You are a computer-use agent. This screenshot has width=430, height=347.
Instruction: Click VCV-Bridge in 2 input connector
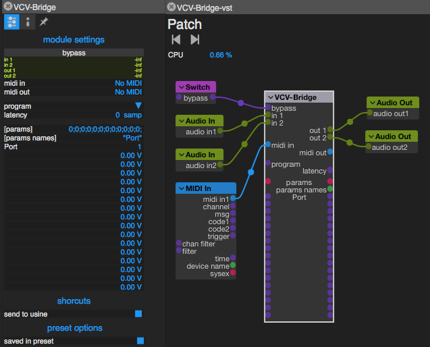click(268, 122)
